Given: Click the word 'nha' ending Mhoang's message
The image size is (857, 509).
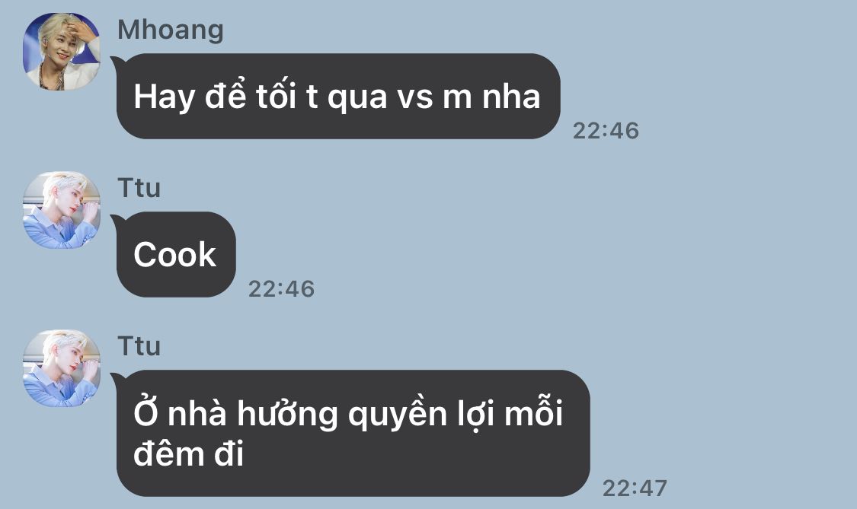Looking at the screenshot, I should [511, 97].
